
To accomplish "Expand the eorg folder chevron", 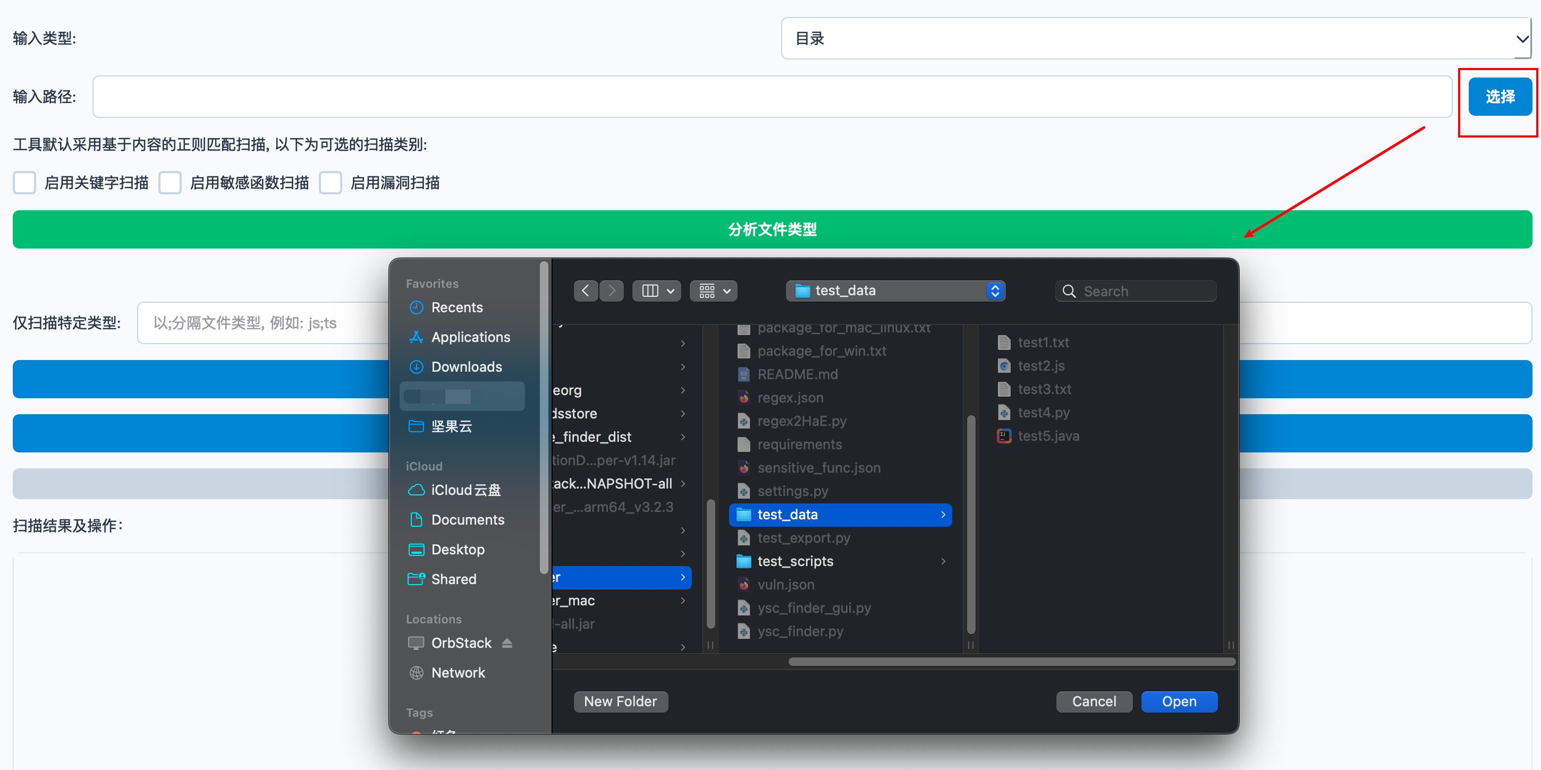I will click(683, 390).
